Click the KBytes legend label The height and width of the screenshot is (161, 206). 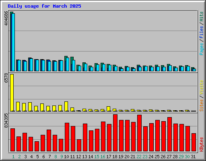pos(202,144)
